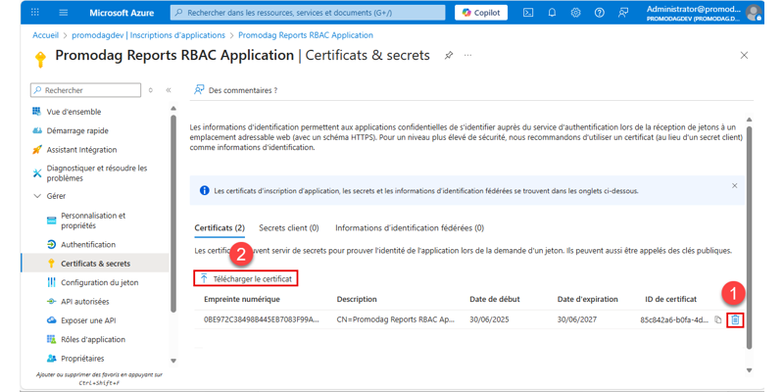Select Certificats & secrets in sidebar
The width and height of the screenshot is (784, 392).
[95, 263]
